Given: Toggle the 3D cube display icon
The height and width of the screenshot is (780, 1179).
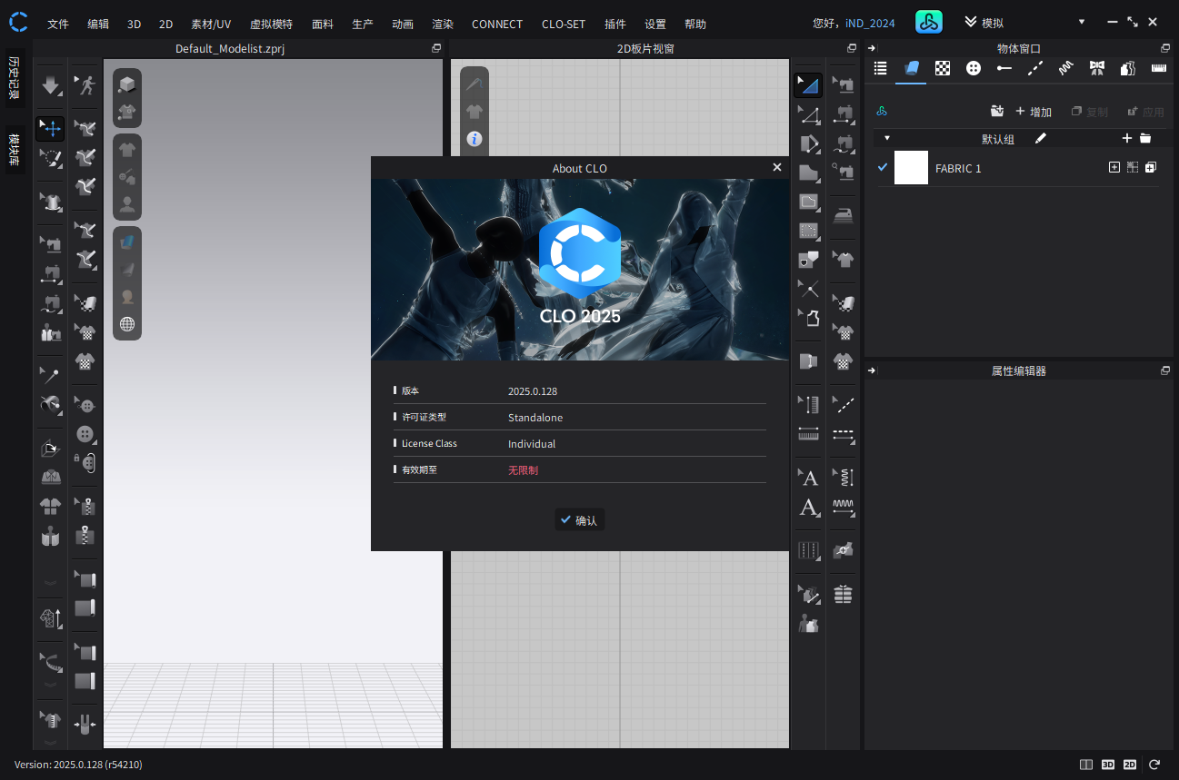Looking at the screenshot, I should point(127,84).
